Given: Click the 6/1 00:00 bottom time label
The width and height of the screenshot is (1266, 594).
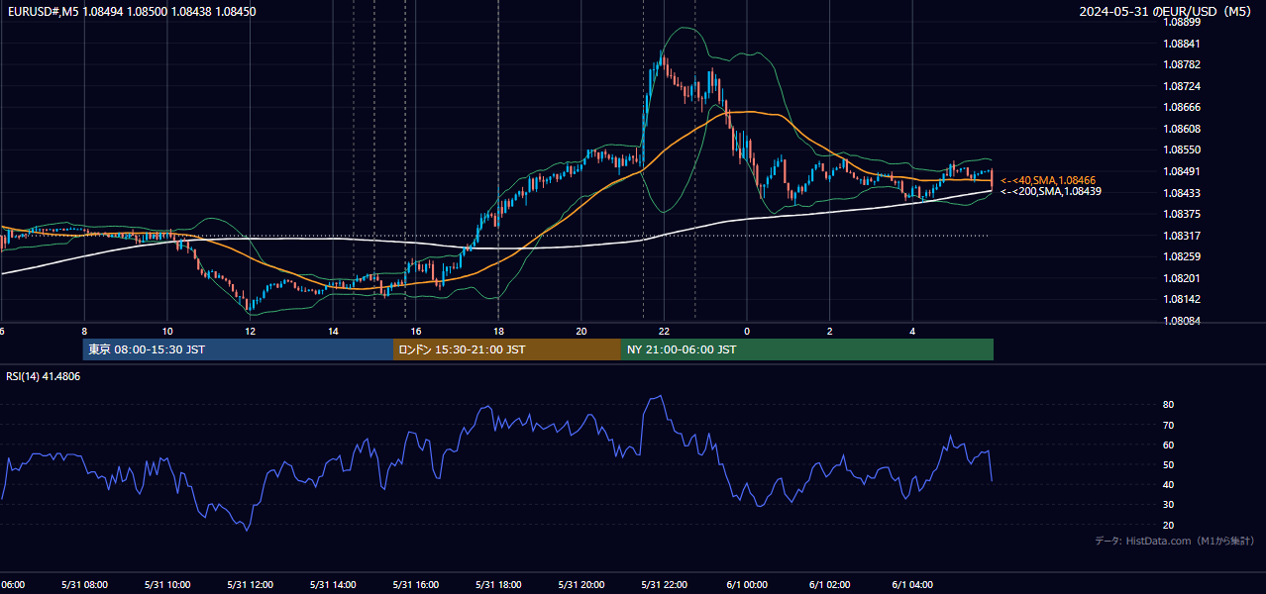Looking at the screenshot, I should pyautogui.click(x=747, y=585).
